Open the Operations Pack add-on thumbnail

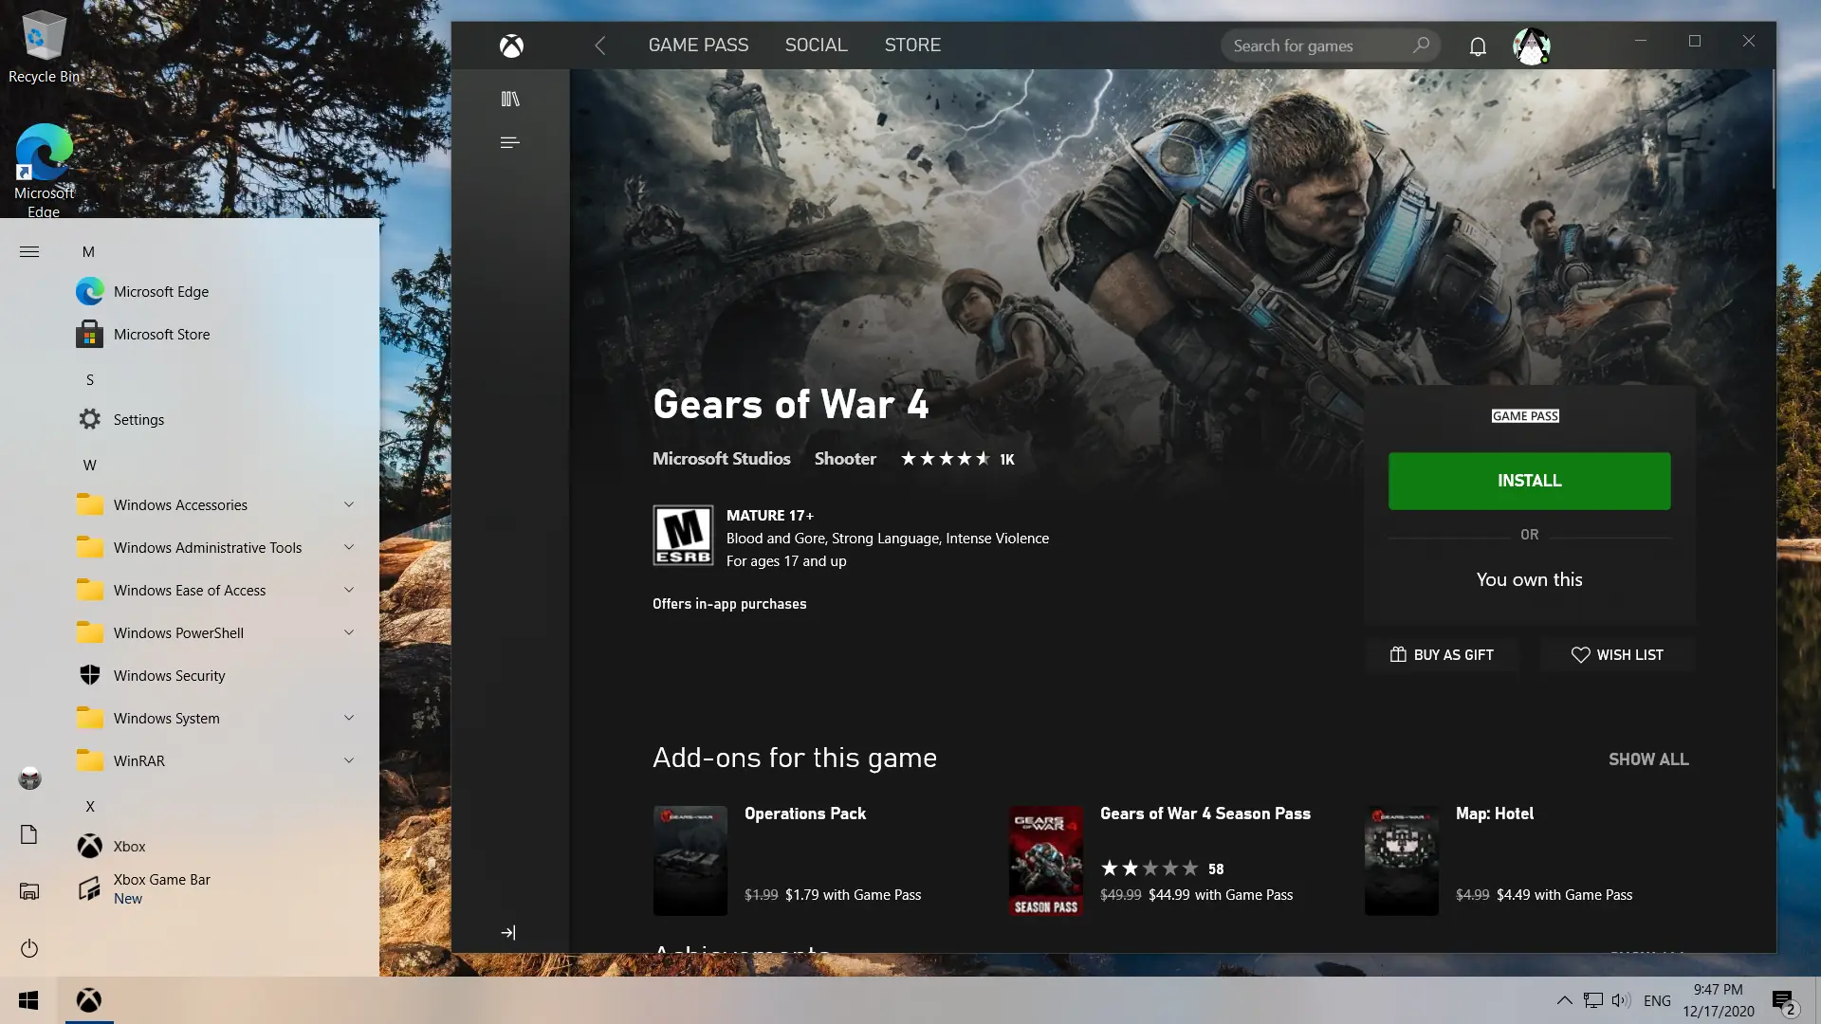[690, 861]
